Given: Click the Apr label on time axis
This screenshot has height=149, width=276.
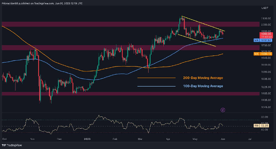Looking at the screenshot, I should [x=168, y=139].
